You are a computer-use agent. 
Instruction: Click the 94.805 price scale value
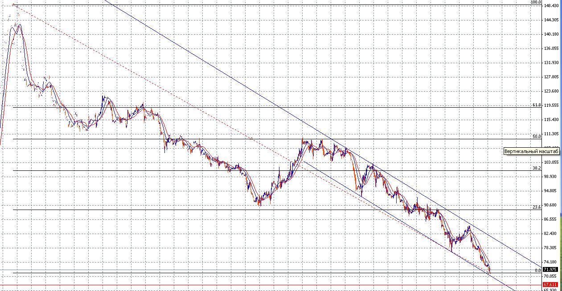tap(551, 191)
